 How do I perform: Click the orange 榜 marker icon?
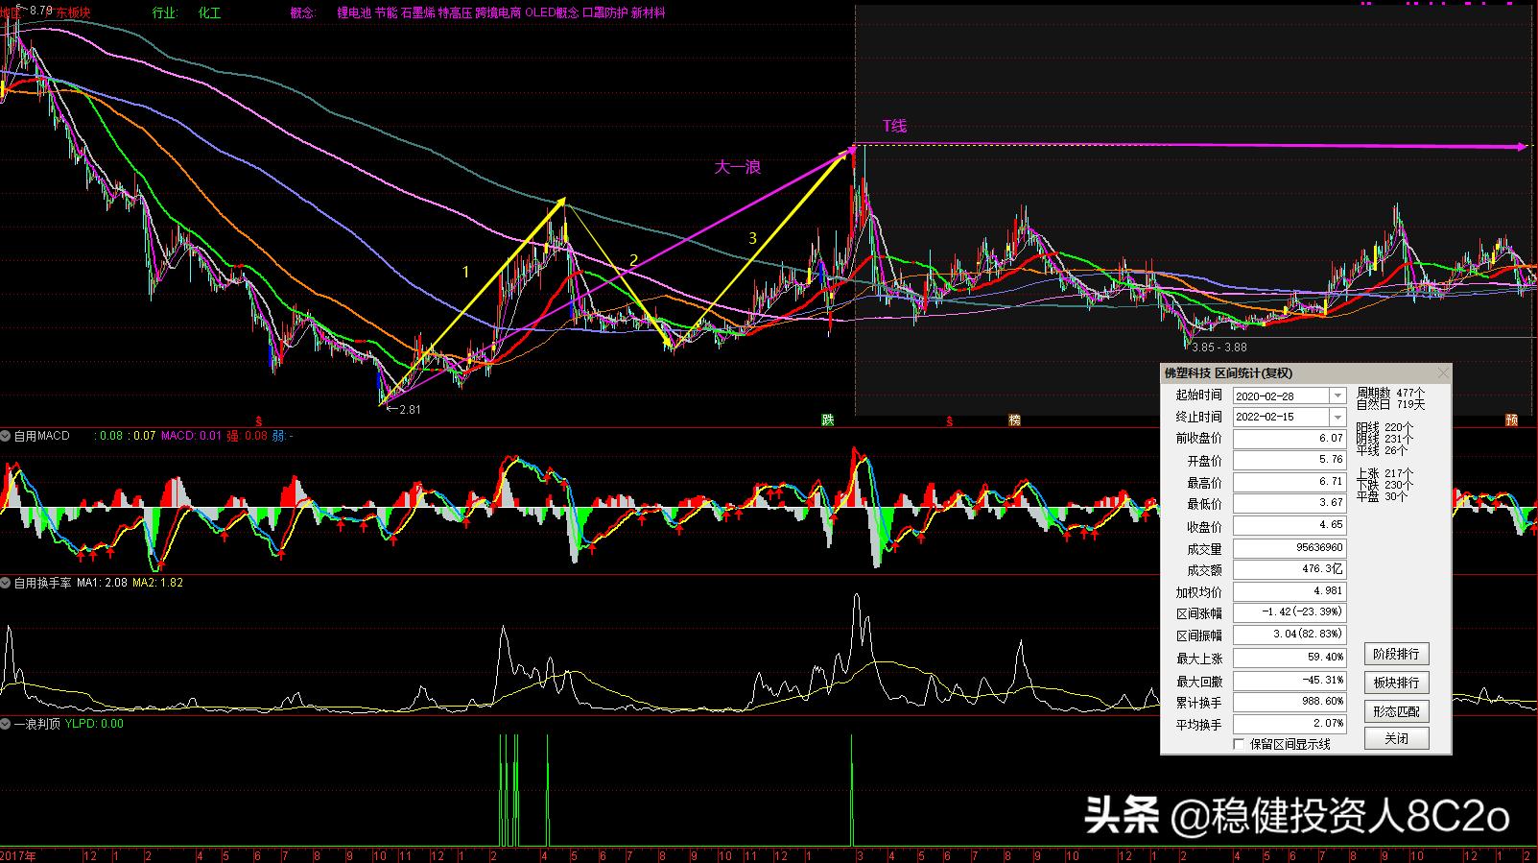click(x=1014, y=420)
